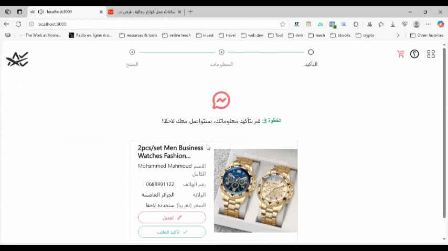Switch to the Arabic watches tab

[x=145, y=12]
